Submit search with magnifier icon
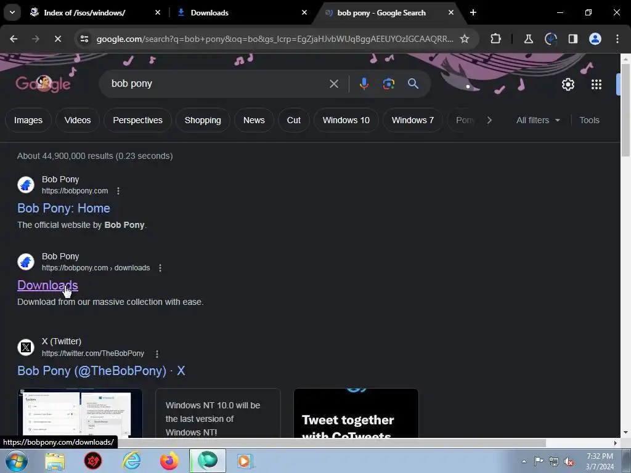Image resolution: width=631 pixels, height=473 pixels. (413, 84)
